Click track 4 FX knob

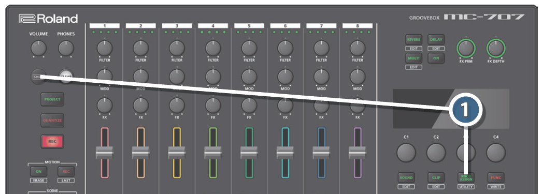tap(213, 106)
